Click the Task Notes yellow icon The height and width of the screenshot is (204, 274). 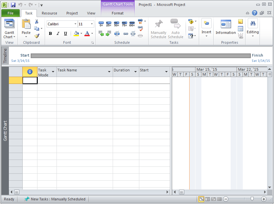click(x=240, y=21)
